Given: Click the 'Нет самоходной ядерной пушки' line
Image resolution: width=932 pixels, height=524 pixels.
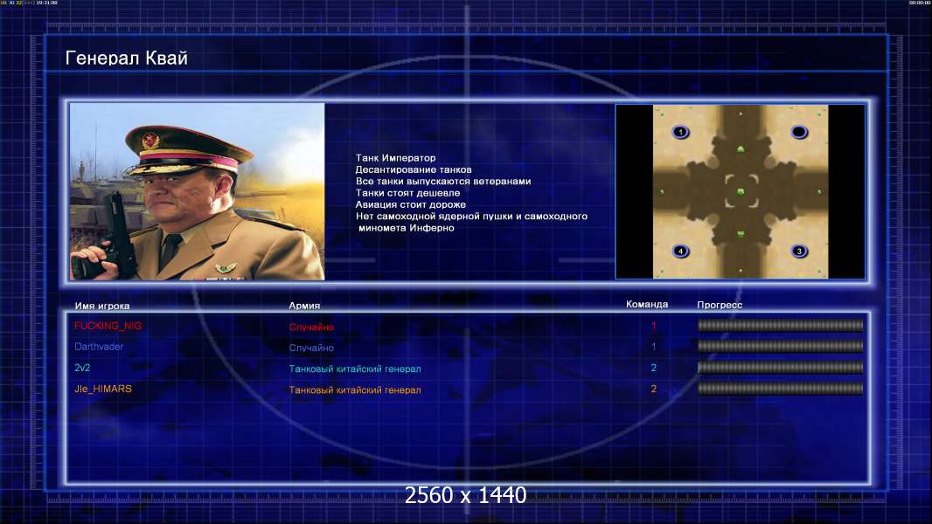Looking at the screenshot, I should [x=471, y=216].
